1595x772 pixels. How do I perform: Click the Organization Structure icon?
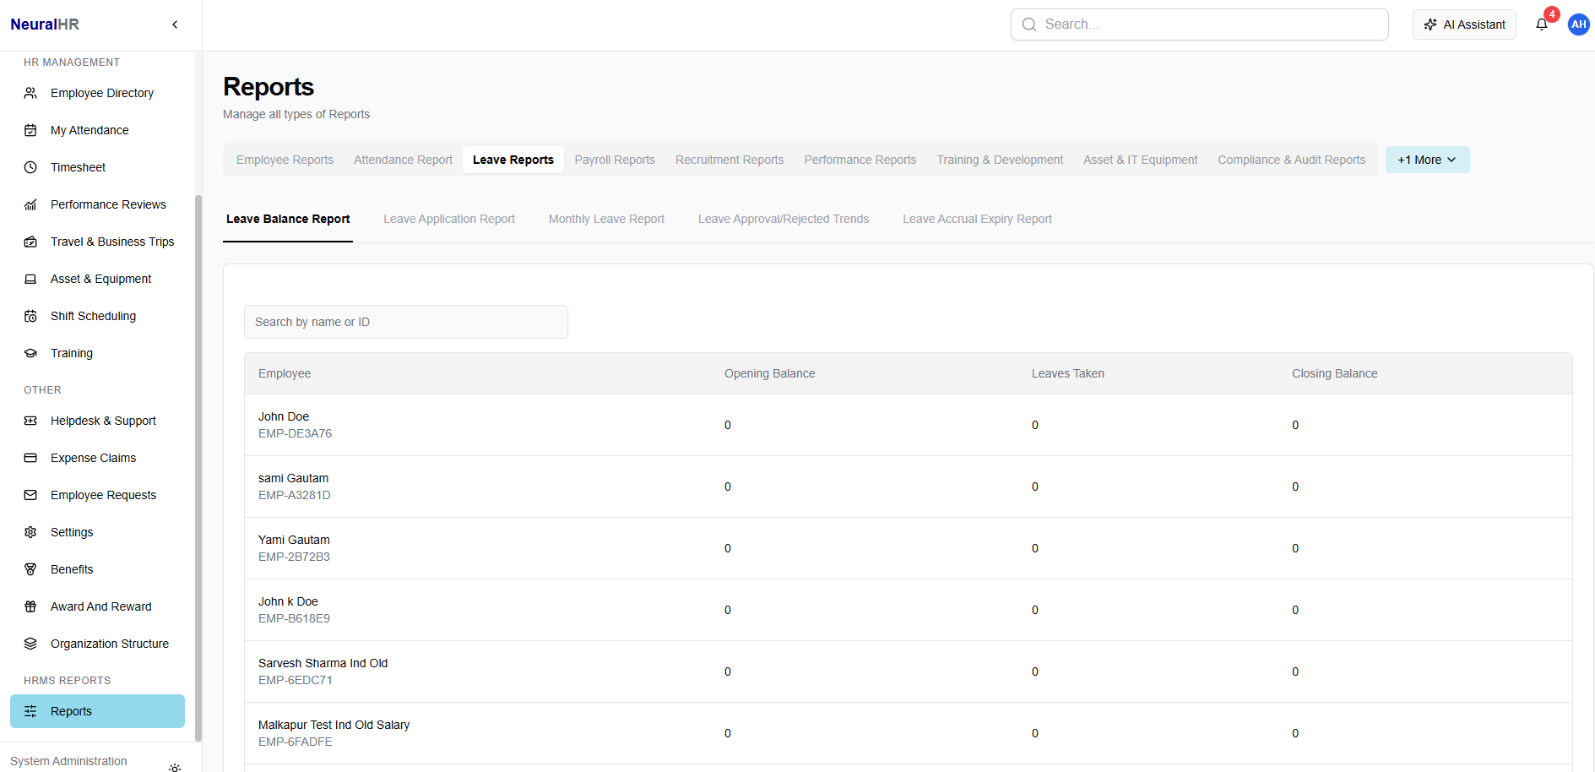(30, 644)
